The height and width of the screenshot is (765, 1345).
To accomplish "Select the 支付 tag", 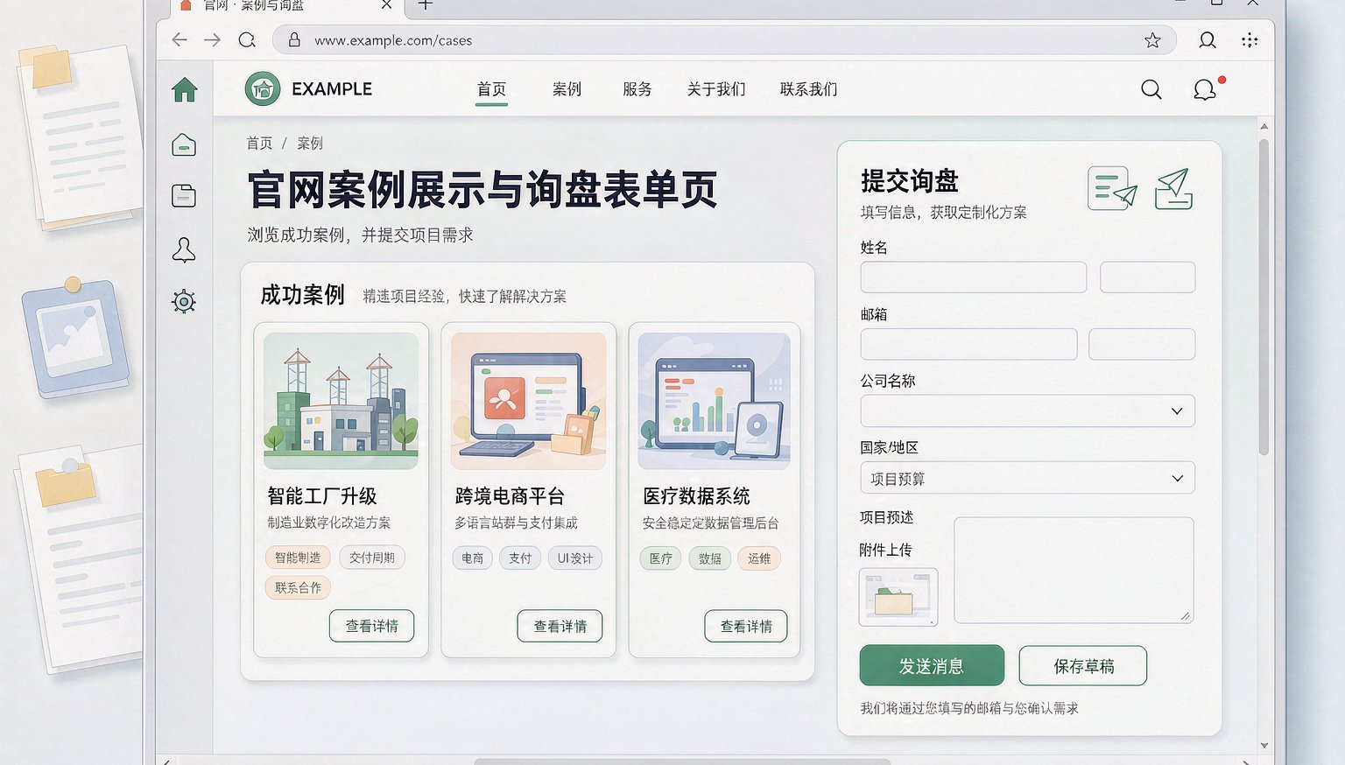I will tap(520, 558).
